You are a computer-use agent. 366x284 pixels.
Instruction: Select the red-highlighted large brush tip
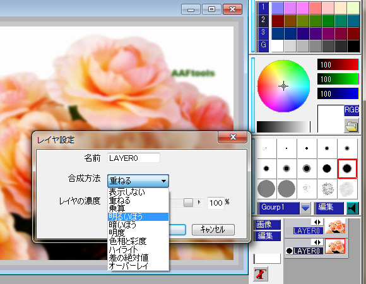(347, 169)
